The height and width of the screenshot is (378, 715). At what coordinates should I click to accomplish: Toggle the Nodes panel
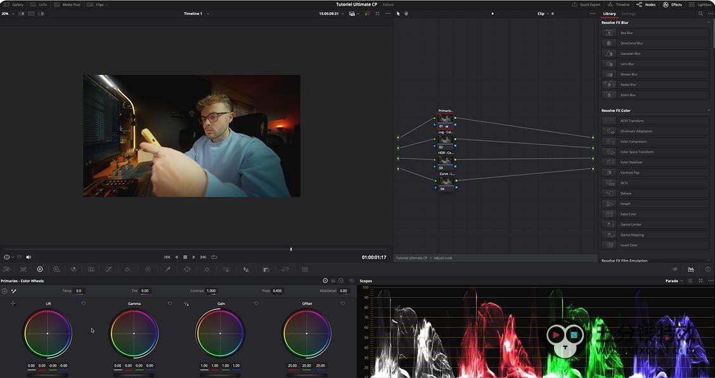point(646,4)
